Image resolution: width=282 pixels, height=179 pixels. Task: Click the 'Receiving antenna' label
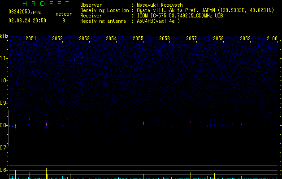point(103,21)
